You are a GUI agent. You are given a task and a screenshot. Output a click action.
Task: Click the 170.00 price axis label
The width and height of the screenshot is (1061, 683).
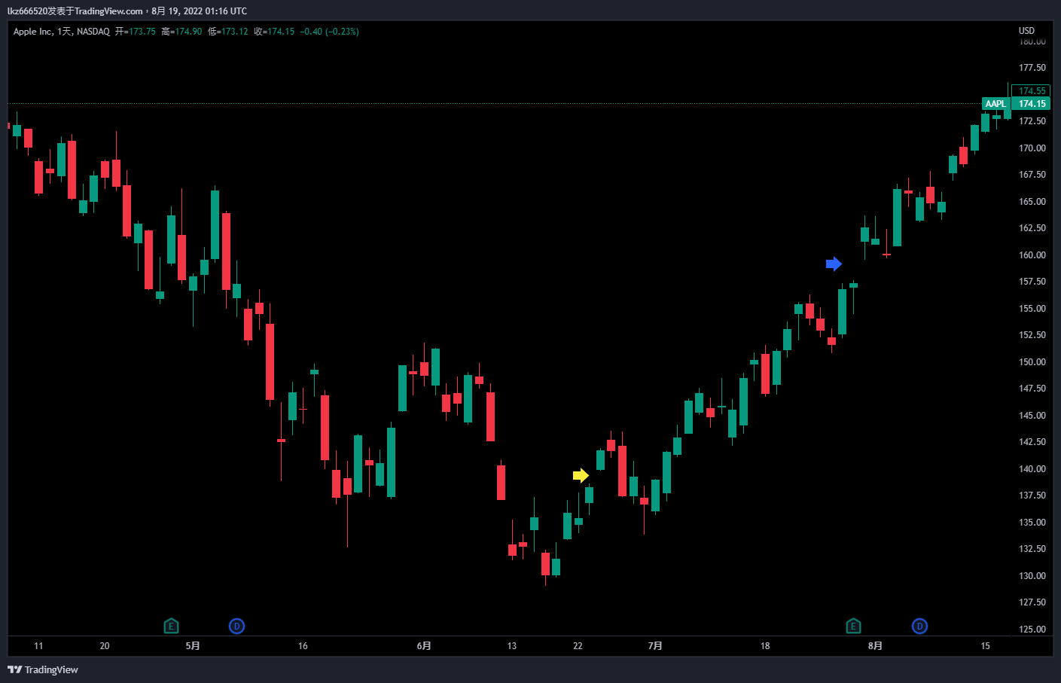click(1032, 148)
